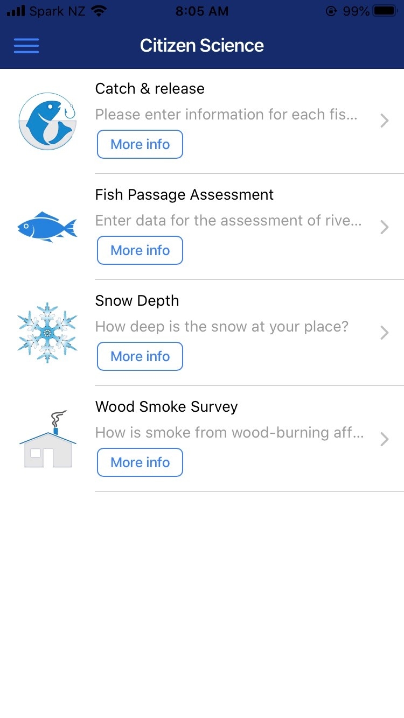
Task: Tap the Citizen Science header title
Action: tap(202, 46)
